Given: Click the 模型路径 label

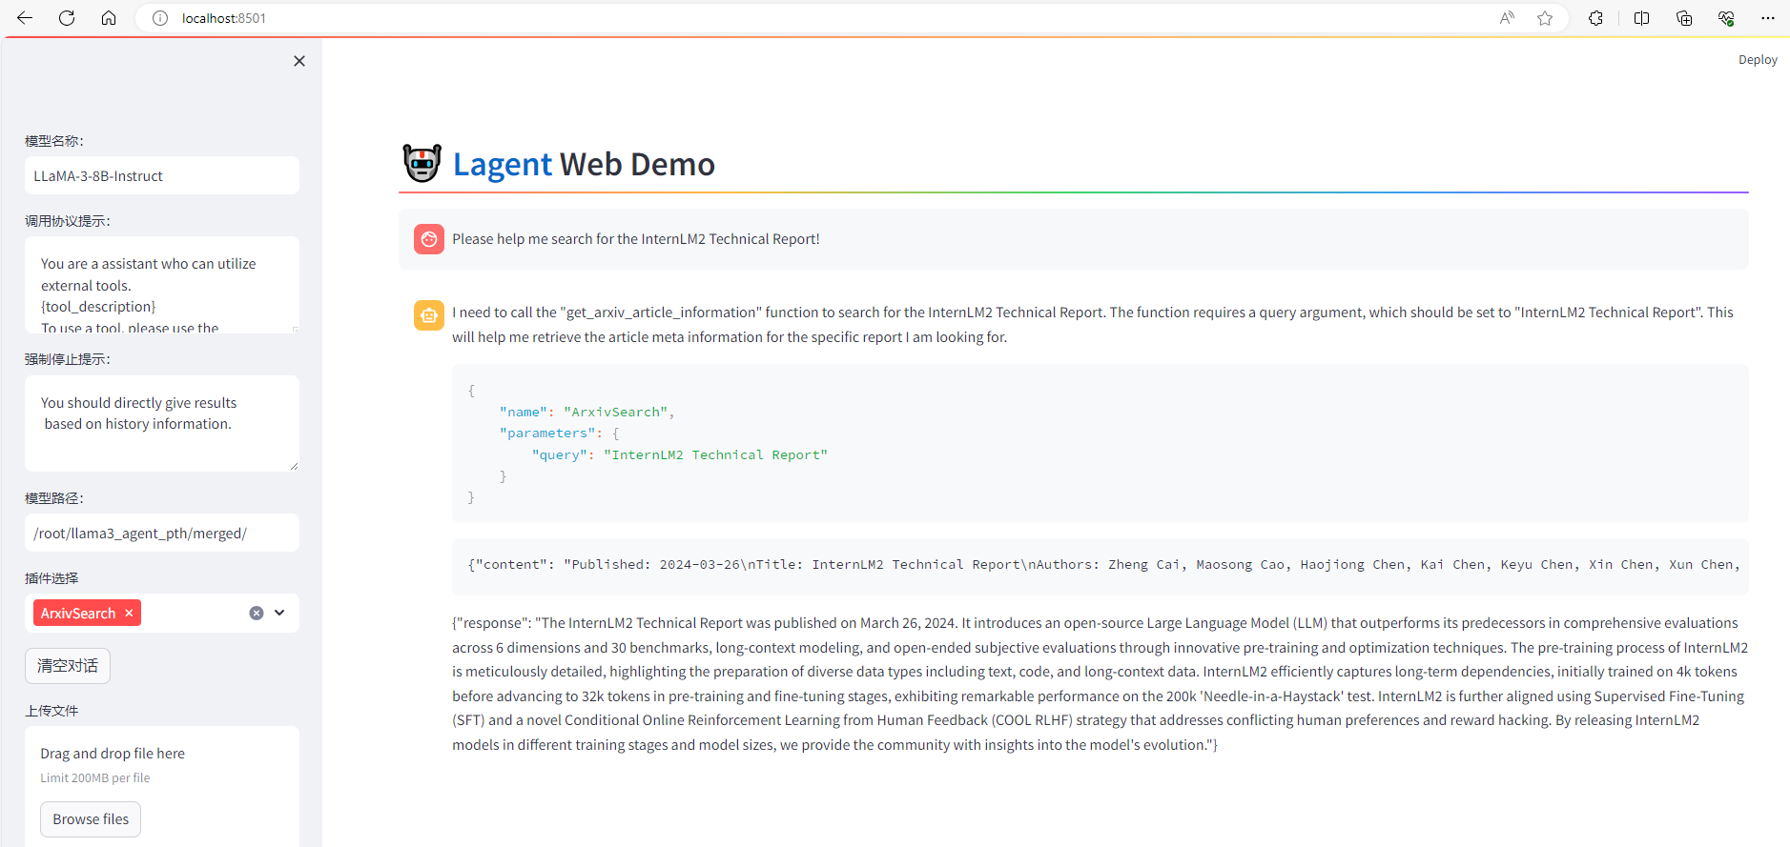Looking at the screenshot, I should click(54, 498).
